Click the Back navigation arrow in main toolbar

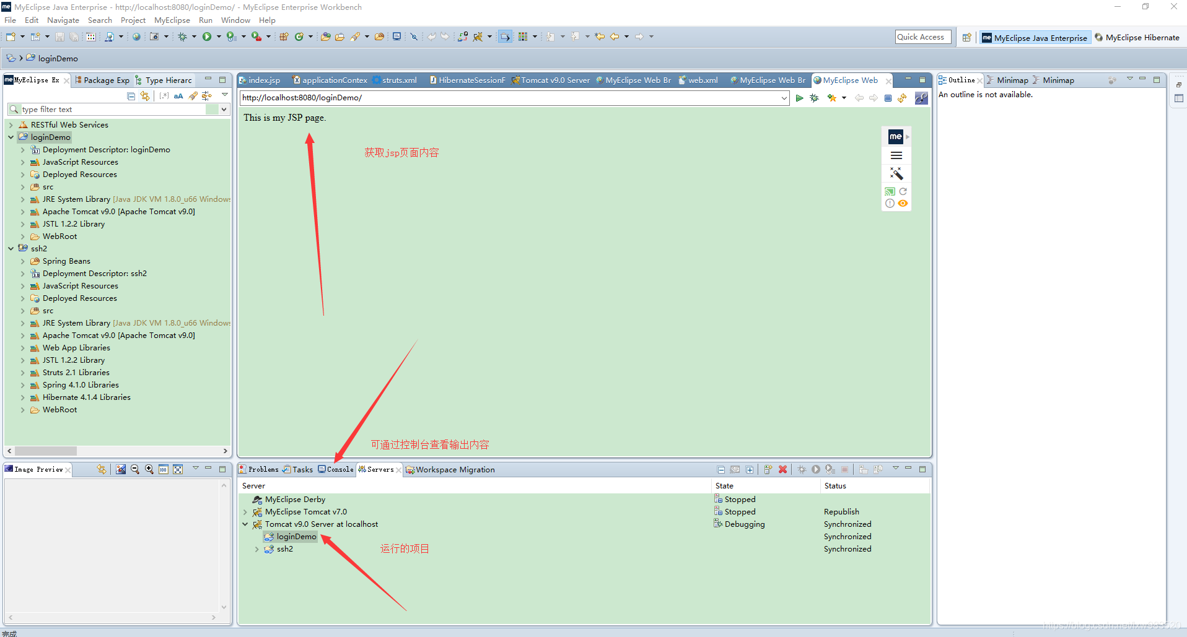pos(615,37)
